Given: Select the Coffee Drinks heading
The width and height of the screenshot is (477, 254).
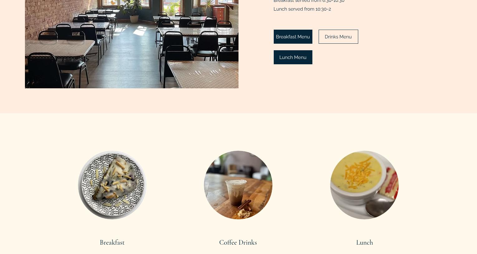Looking at the screenshot, I should tap(238, 242).
